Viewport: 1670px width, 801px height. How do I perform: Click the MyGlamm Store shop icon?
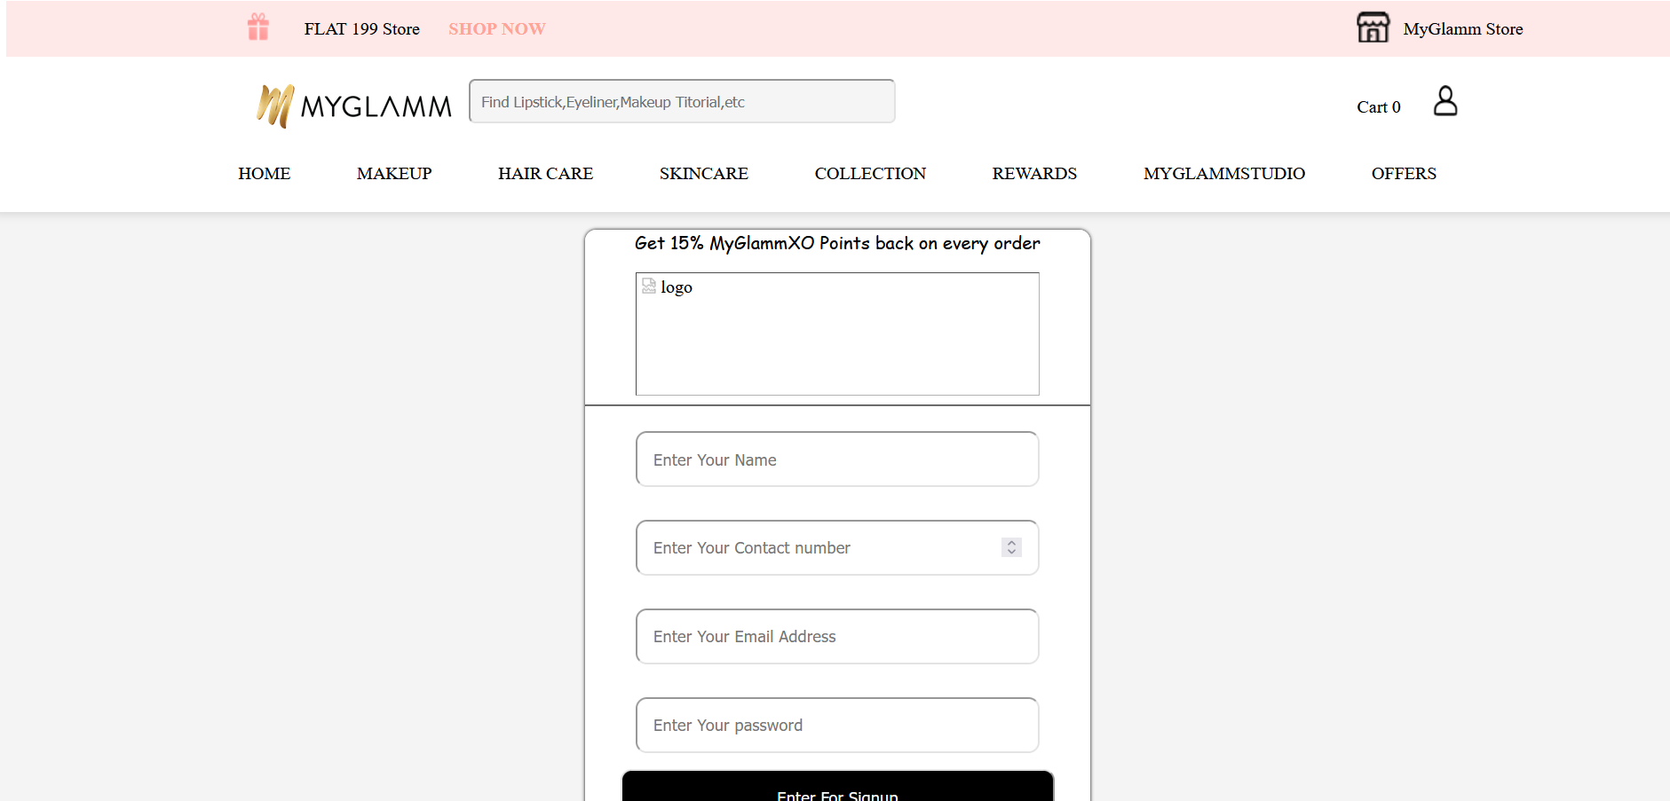1373,27
